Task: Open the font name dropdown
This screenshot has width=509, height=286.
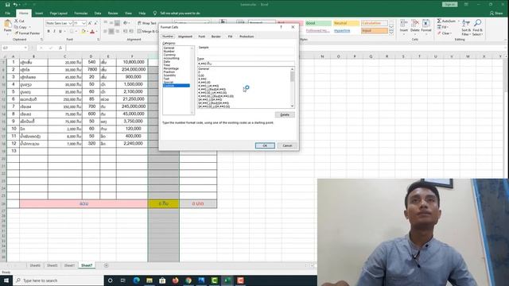Action: click(x=70, y=23)
